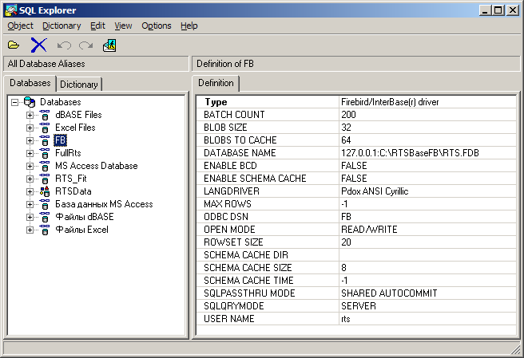Click the ROWSET SIZE value 20
524x358 pixels.
346,242
